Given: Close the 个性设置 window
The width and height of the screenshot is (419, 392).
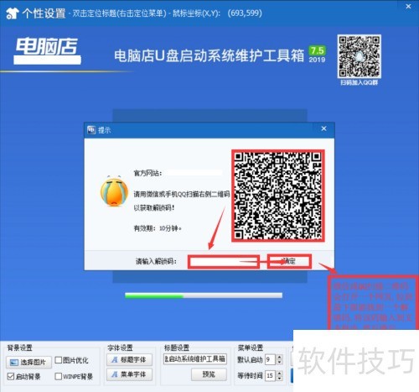Looking at the screenshot, I should 408,6.
